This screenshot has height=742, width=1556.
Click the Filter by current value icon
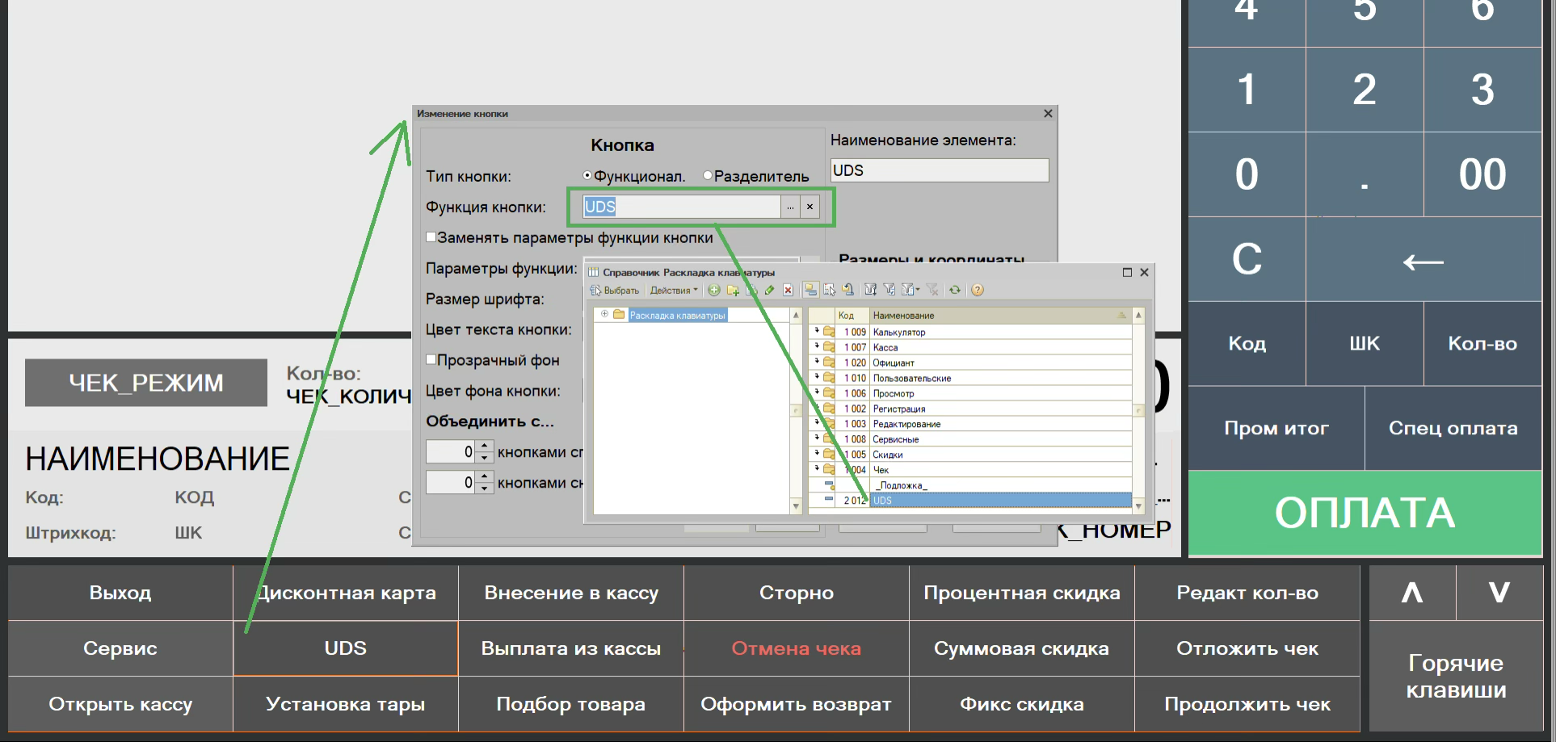coord(889,290)
